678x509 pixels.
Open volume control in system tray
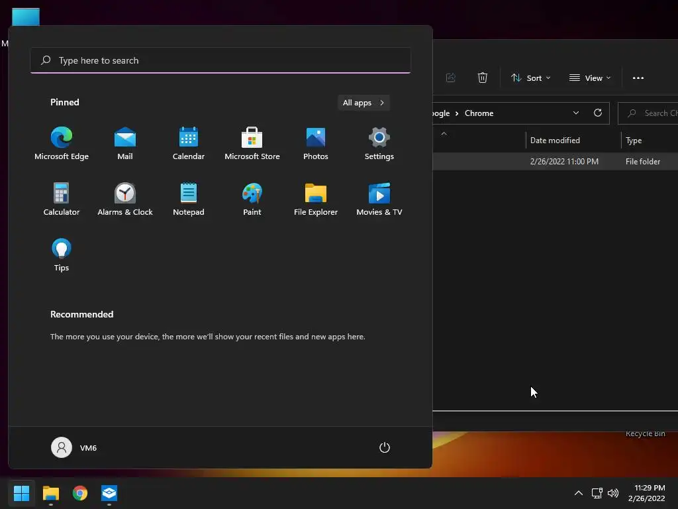click(x=613, y=493)
